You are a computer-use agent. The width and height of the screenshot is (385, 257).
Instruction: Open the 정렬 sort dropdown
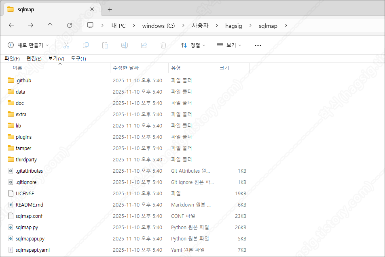(x=193, y=45)
